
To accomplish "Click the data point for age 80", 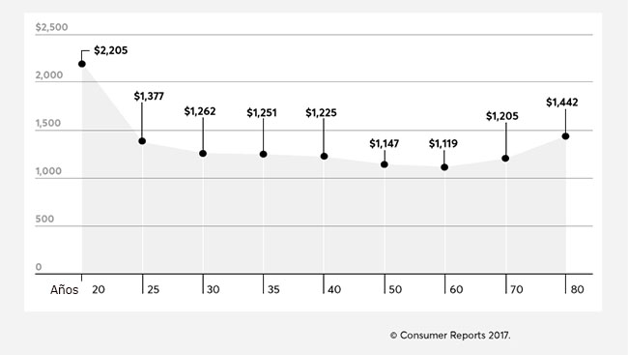I will point(565,136).
